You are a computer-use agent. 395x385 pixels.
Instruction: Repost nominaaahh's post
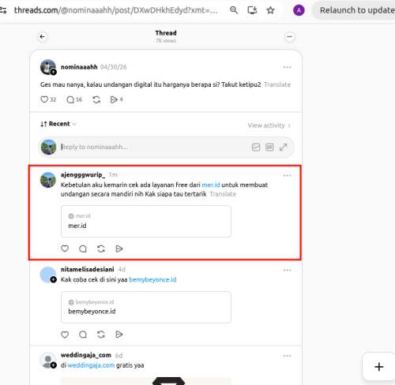coord(96,99)
